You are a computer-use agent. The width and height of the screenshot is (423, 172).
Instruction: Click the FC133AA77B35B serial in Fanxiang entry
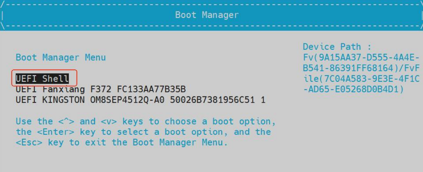[151, 90]
